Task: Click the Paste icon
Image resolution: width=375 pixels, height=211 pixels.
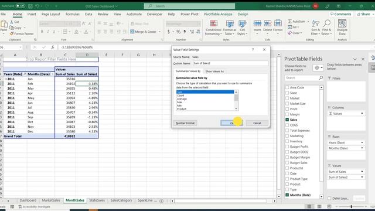Action: coord(4,24)
